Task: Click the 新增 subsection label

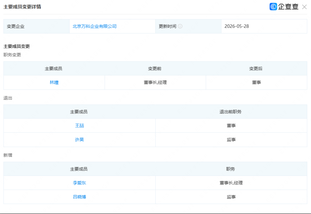Action: 8,155
